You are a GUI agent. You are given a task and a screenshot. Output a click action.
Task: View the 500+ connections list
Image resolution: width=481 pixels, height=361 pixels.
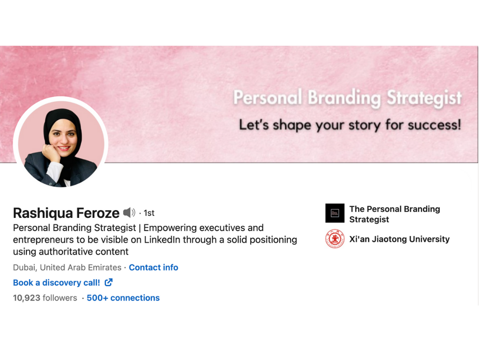click(123, 298)
